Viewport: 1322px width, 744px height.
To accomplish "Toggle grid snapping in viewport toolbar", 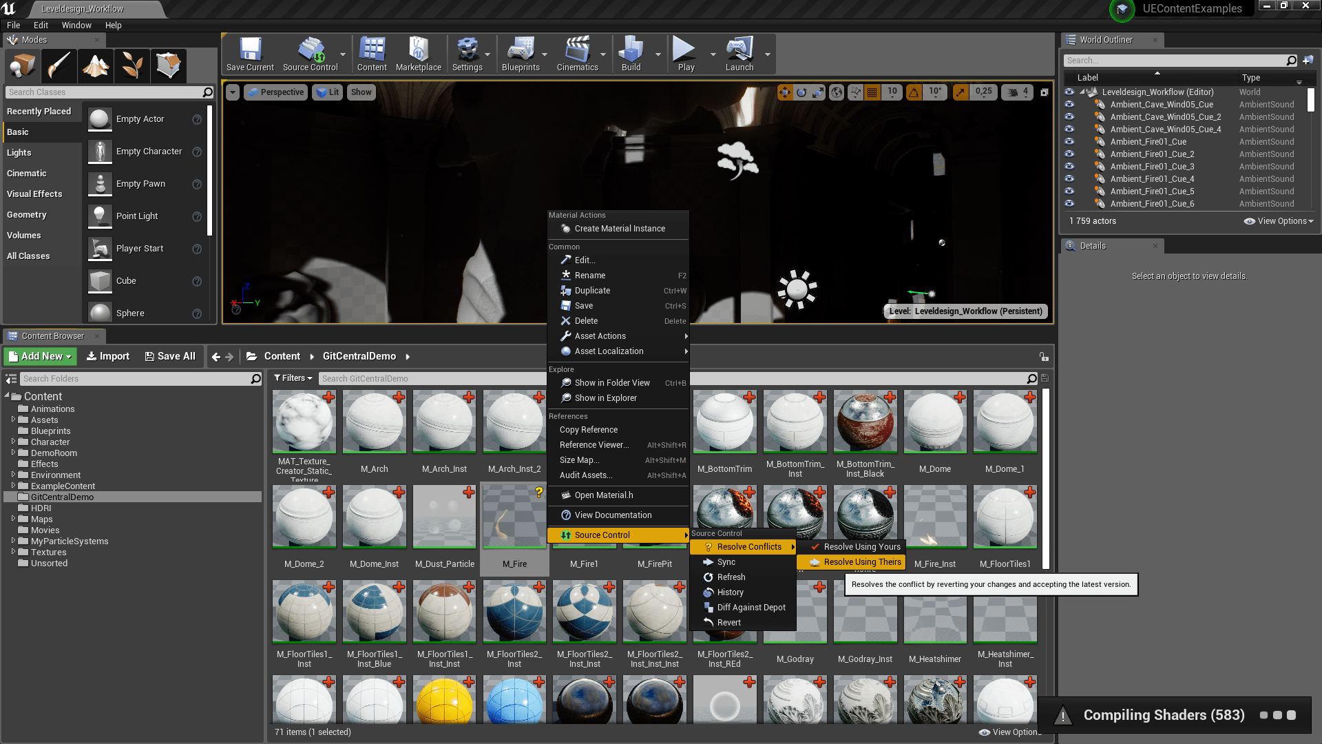I will (872, 92).
